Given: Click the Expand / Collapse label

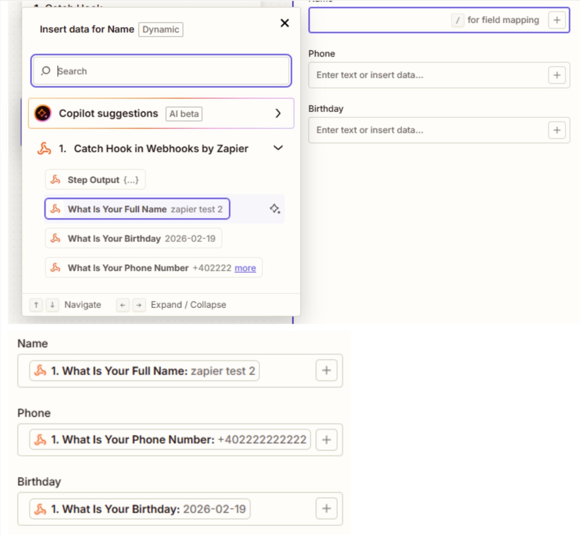Looking at the screenshot, I should (189, 305).
